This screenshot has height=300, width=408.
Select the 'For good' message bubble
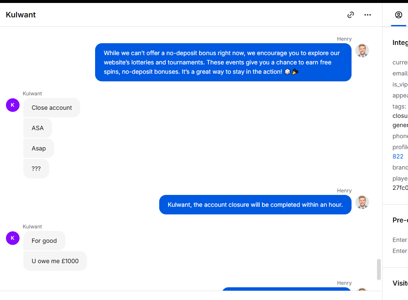pyautogui.click(x=44, y=241)
